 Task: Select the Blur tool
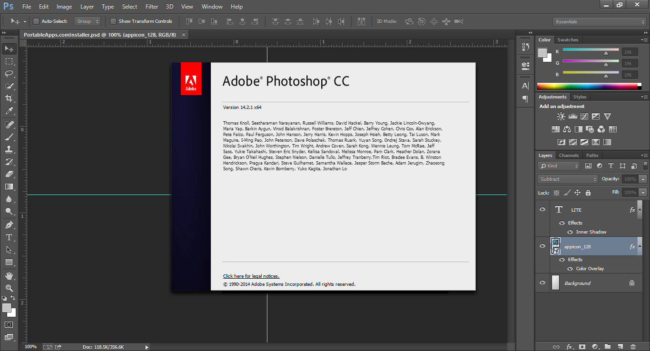pos(9,199)
